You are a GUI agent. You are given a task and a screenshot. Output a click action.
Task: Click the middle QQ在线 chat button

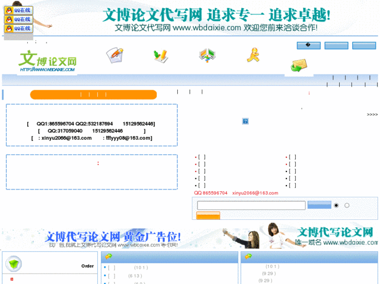[18, 19]
